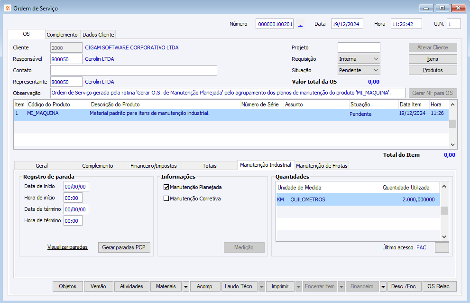Click the app icon in the title bar
This screenshot has width=470, height=303.
click(8, 8)
